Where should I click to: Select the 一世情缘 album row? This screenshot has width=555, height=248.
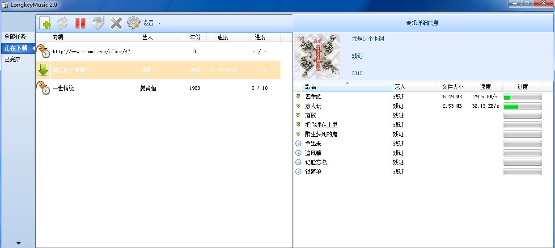[158, 88]
